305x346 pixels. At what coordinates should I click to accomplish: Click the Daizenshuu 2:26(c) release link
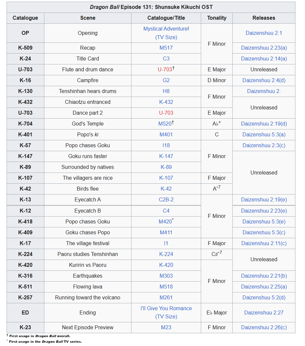point(264,327)
